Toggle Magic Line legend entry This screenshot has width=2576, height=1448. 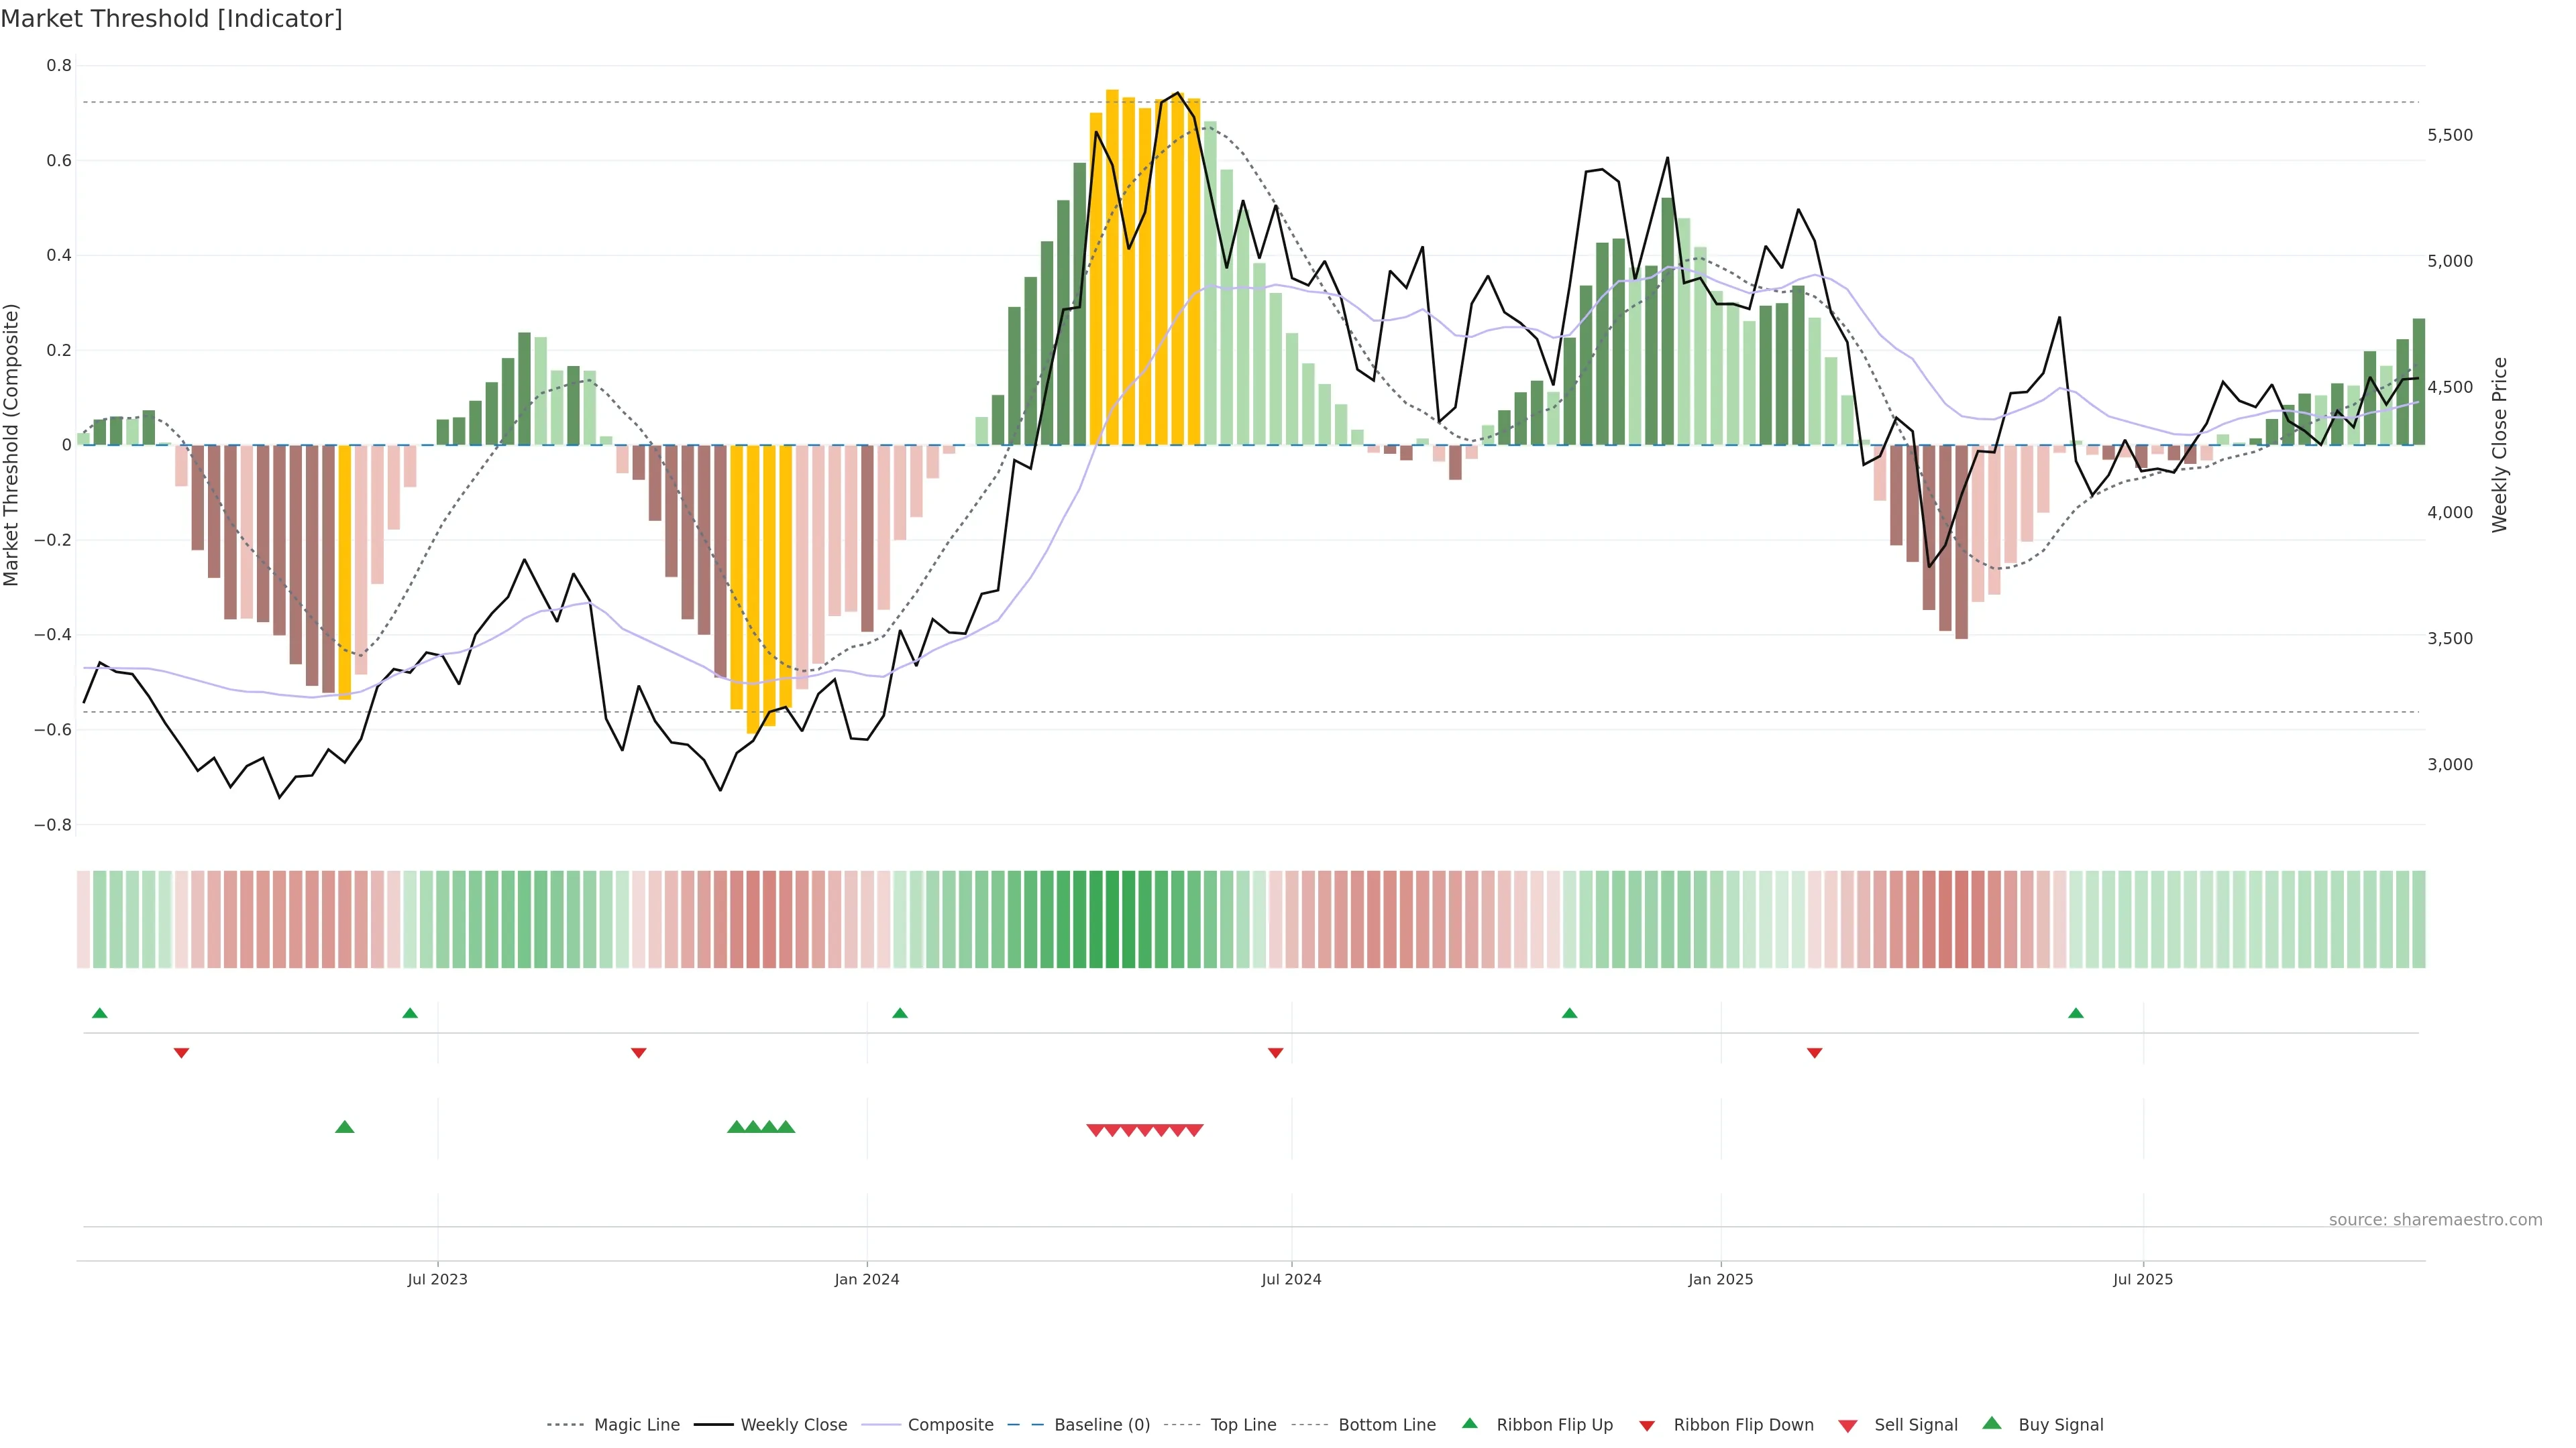(x=636, y=1425)
